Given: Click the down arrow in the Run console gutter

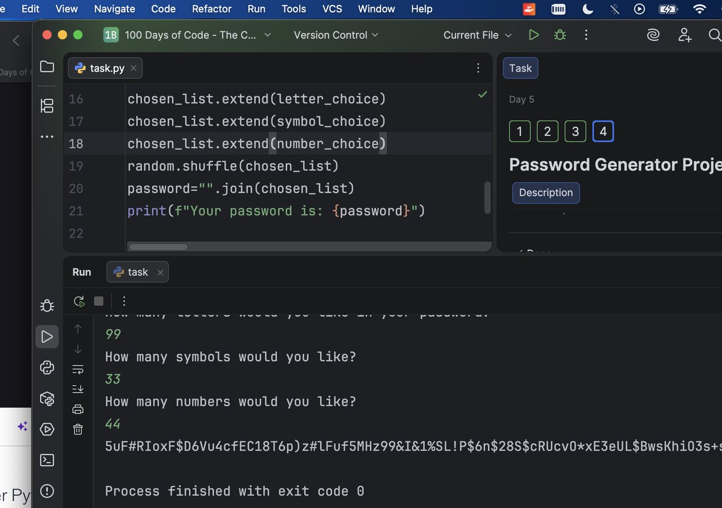Looking at the screenshot, I should (x=78, y=349).
